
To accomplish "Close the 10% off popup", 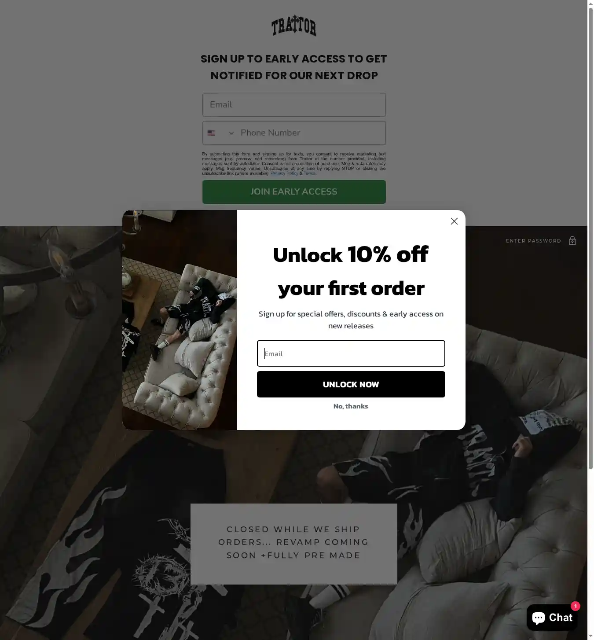I will coord(454,221).
